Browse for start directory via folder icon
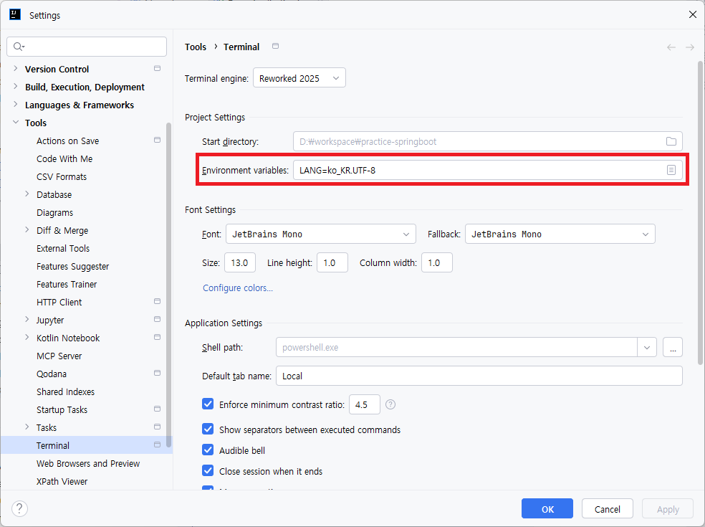 point(671,141)
